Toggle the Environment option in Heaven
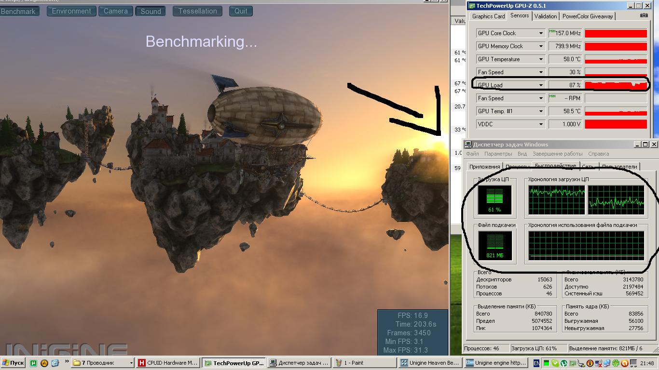Image resolution: width=659 pixels, height=370 pixels. [71, 11]
